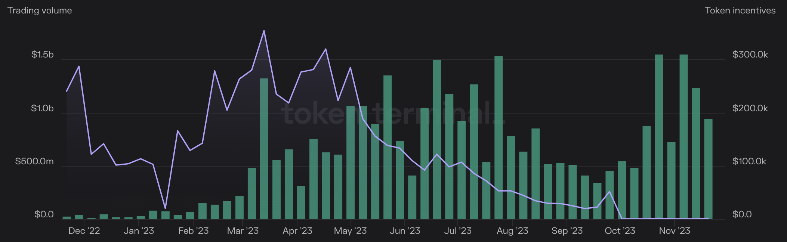Select the Nov '23 date label
The image size is (787, 242).
click(675, 231)
